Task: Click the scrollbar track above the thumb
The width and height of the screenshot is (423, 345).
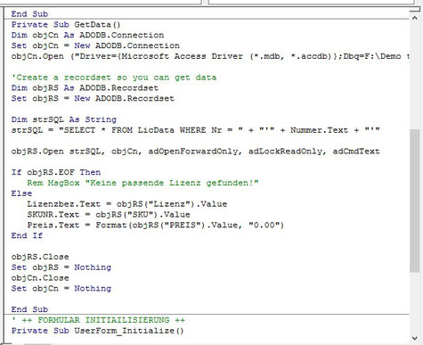Action: 415,77
